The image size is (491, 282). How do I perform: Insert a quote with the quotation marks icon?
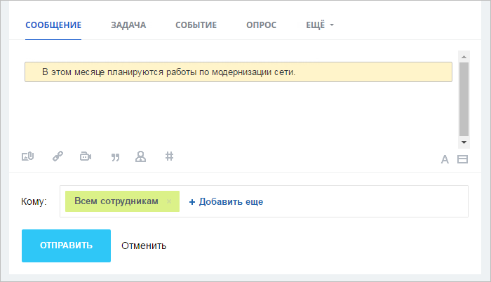[115, 157]
